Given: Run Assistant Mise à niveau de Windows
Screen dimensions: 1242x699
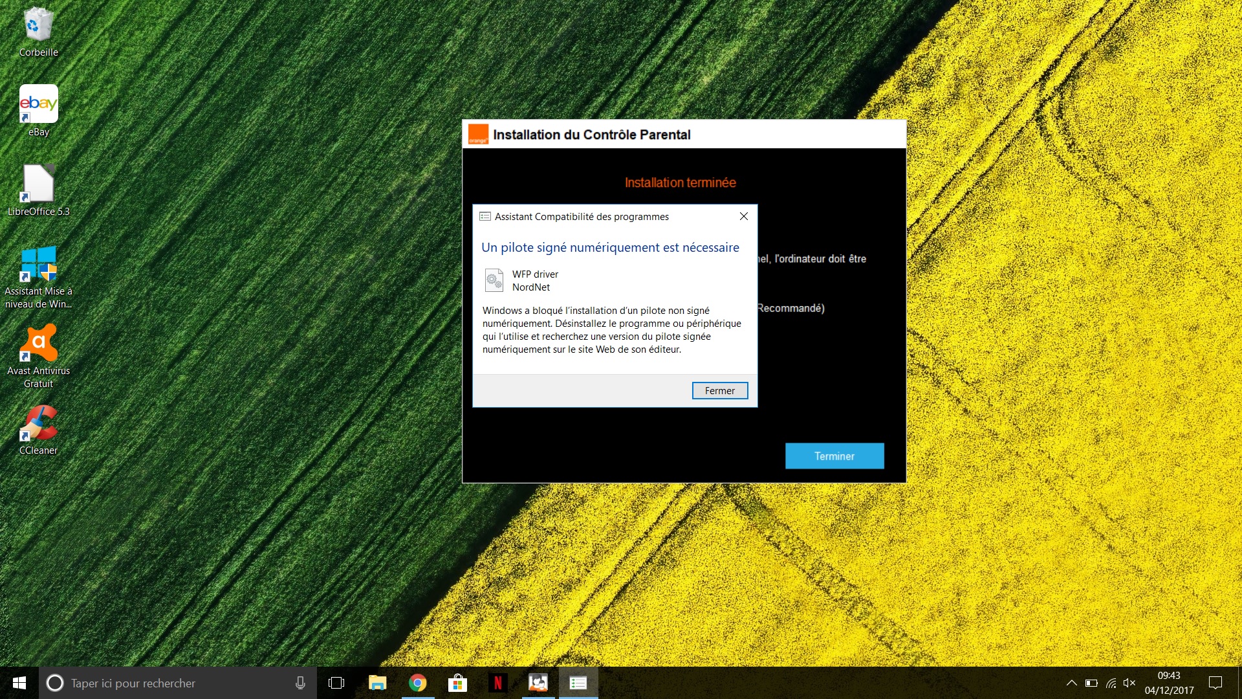Looking at the screenshot, I should point(39,265).
